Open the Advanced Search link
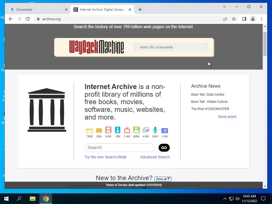272x204 pixels. pos(155,157)
